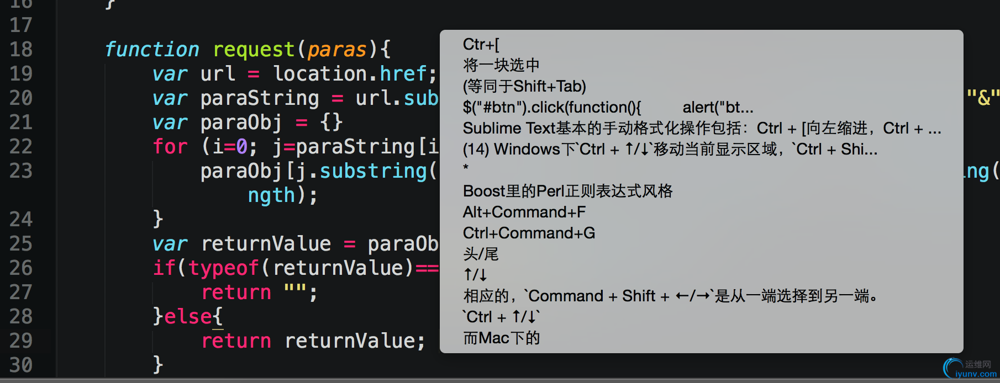Place cursor on 'request' function name
Screen dimensions: 1000x383
coord(254,50)
